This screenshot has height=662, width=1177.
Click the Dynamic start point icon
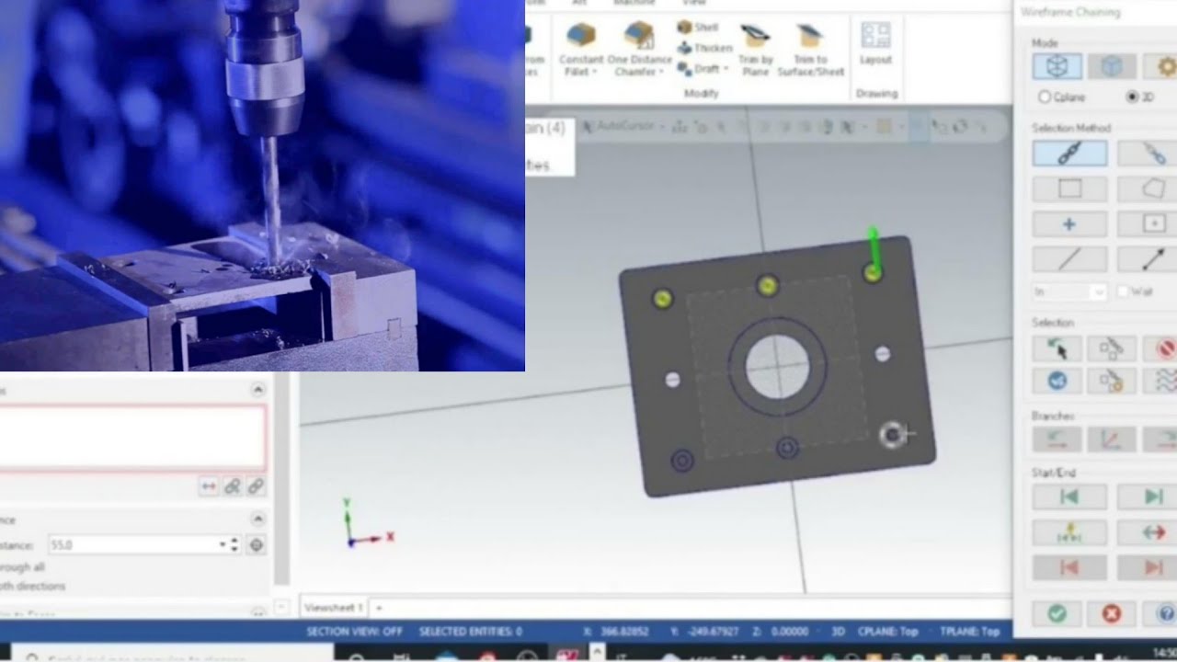coord(1069,532)
